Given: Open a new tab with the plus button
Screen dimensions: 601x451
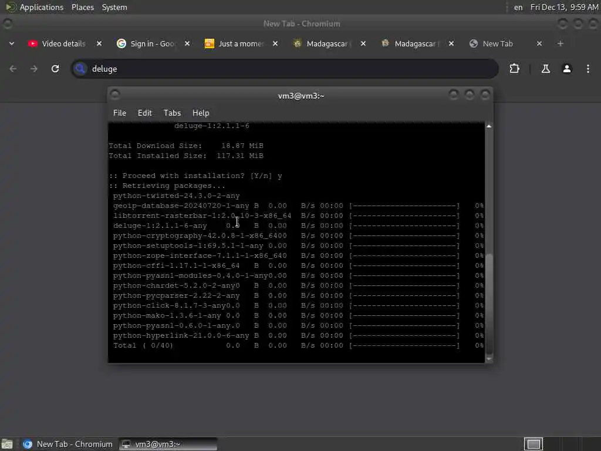Looking at the screenshot, I should coord(561,43).
